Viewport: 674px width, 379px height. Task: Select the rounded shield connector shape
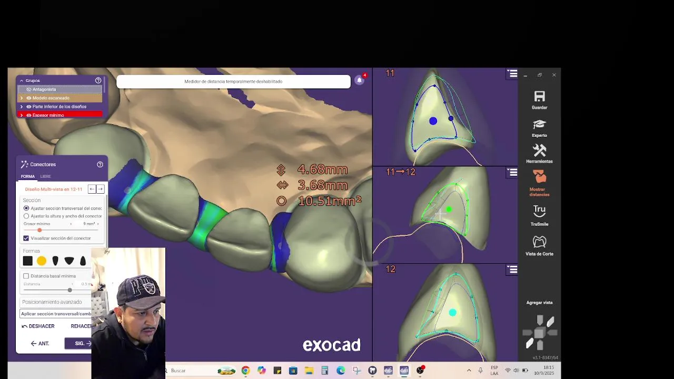click(x=55, y=261)
